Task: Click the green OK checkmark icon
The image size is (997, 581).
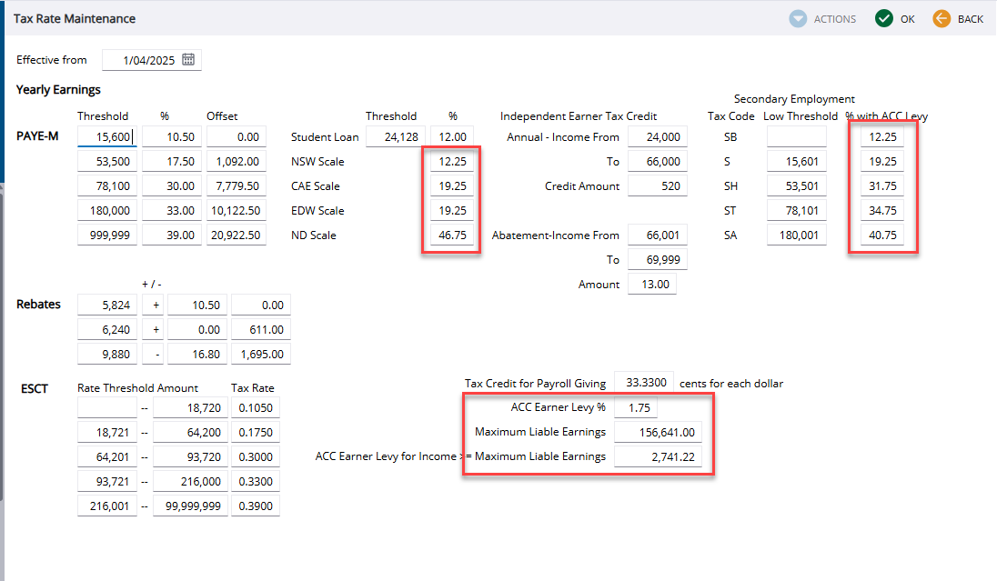Action: click(883, 18)
